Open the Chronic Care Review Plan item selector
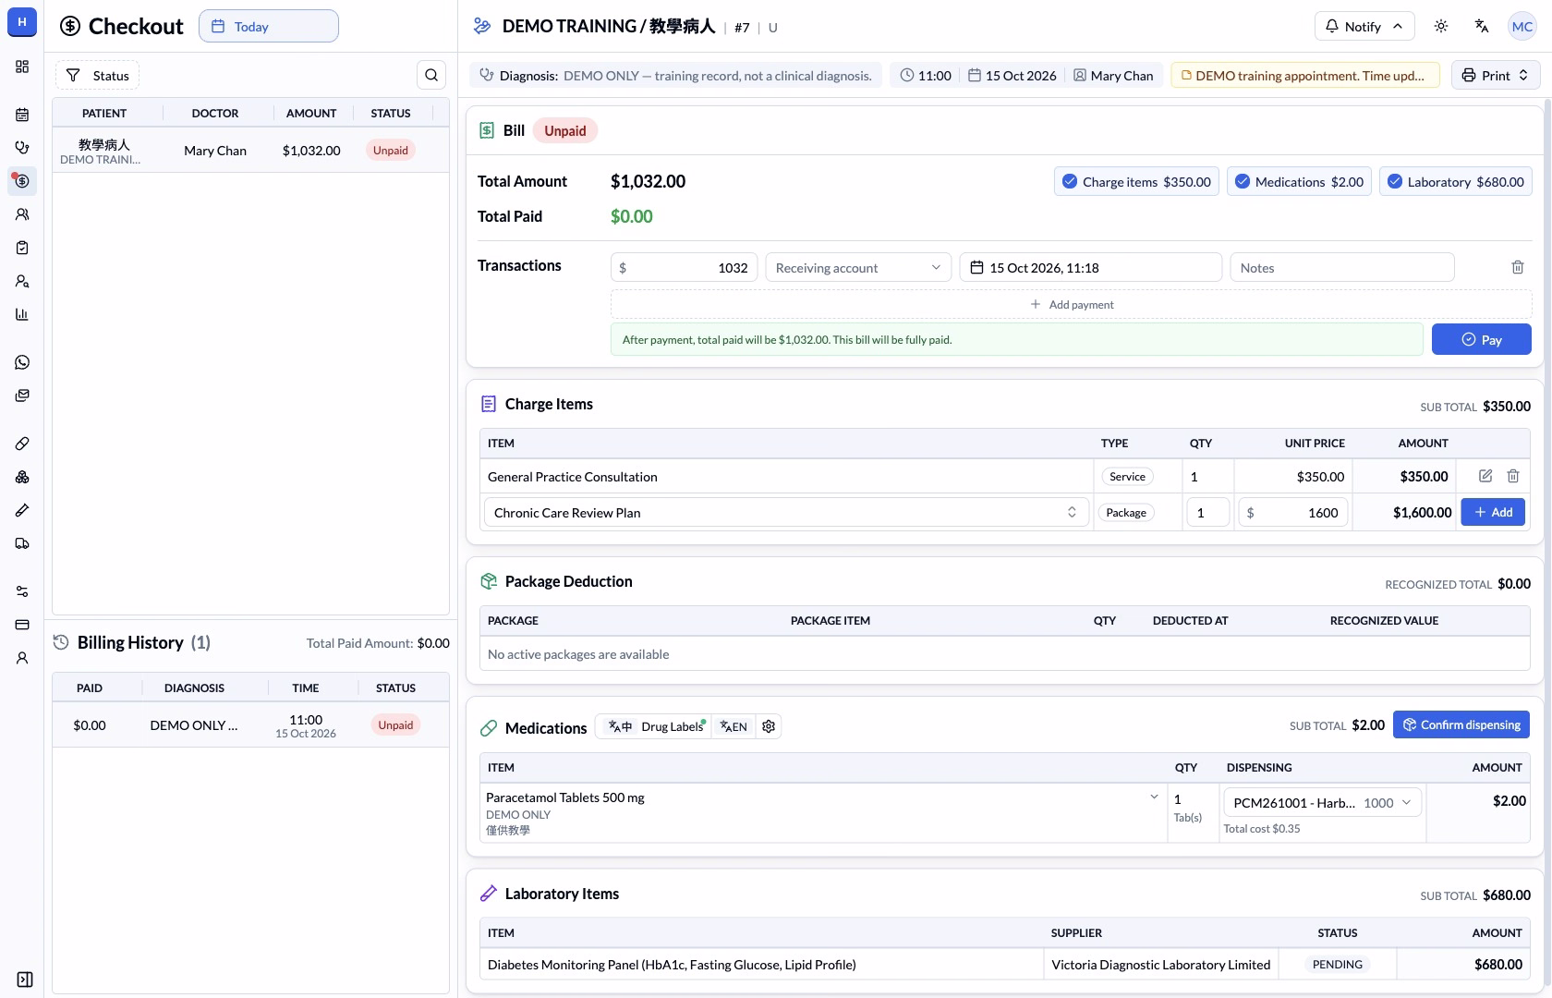 point(786,512)
